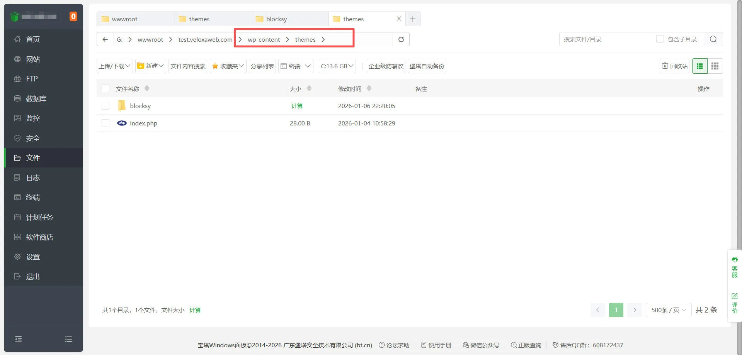Check the select-all files checkbox

pos(105,88)
